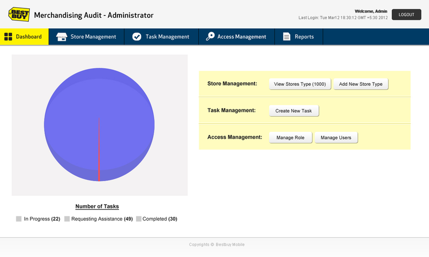The width and height of the screenshot is (429, 257).
Task: Click the Task Management checkmark icon
Action: click(137, 37)
